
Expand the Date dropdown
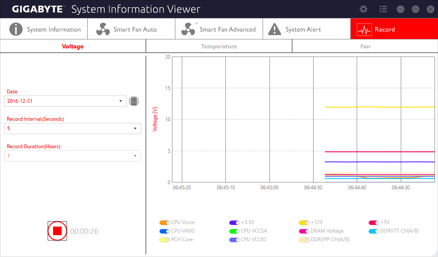(x=65, y=101)
